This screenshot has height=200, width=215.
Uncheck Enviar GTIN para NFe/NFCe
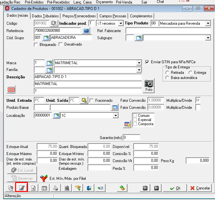click(147, 62)
